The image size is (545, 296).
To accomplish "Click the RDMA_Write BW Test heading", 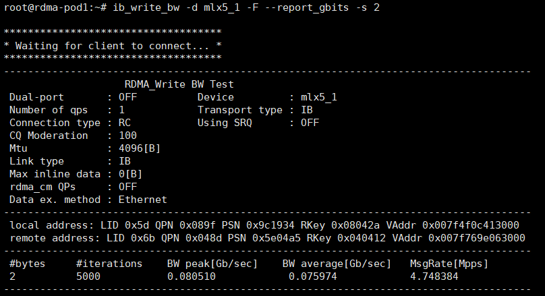I will click(x=179, y=84).
